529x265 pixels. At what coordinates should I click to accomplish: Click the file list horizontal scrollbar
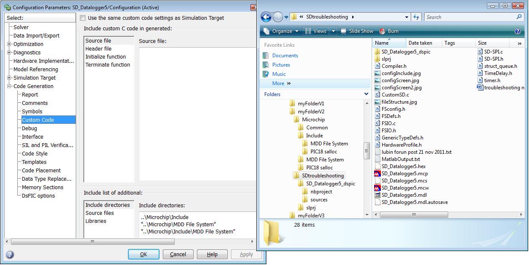click(x=414, y=214)
